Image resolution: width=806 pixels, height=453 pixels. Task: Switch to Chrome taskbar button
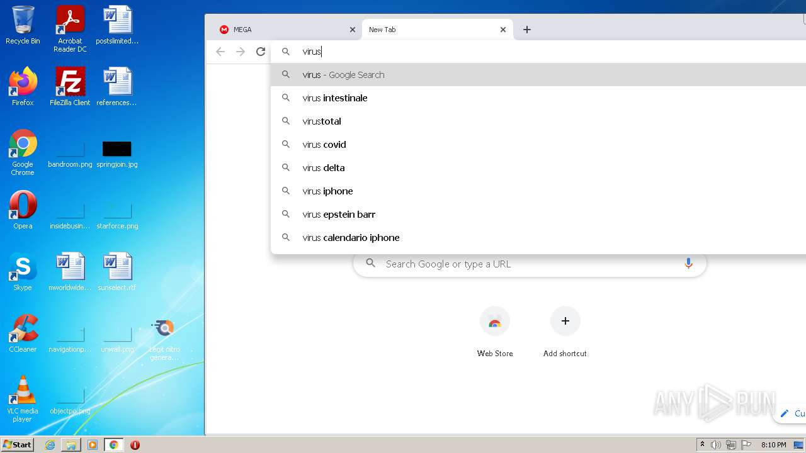click(114, 445)
